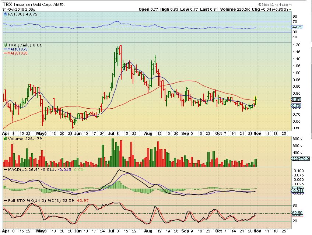Viewport: 312px width, 235px height.
Task: Click the 80 label on stochastic axis
Action: [295, 206]
